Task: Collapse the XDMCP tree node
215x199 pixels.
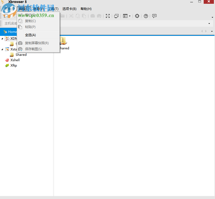Action: [2, 39]
